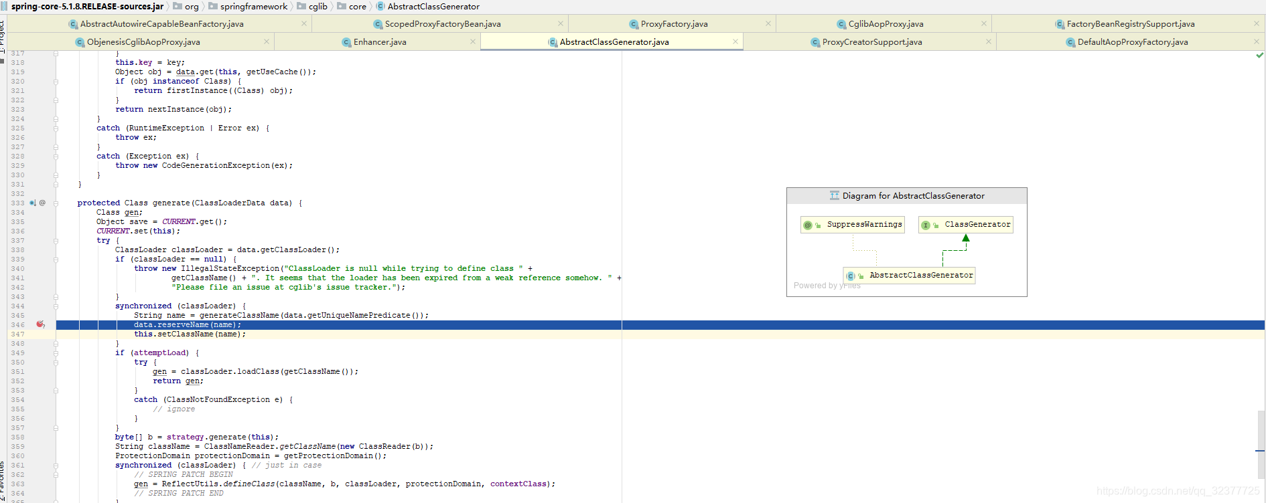Close the FactoryBeanRegistrySupport.java tab
This screenshot has height=503, width=1266.
(1257, 23)
